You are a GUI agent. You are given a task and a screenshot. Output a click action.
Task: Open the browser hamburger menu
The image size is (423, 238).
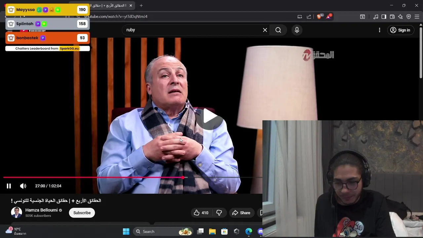pyautogui.click(x=417, y=17)
